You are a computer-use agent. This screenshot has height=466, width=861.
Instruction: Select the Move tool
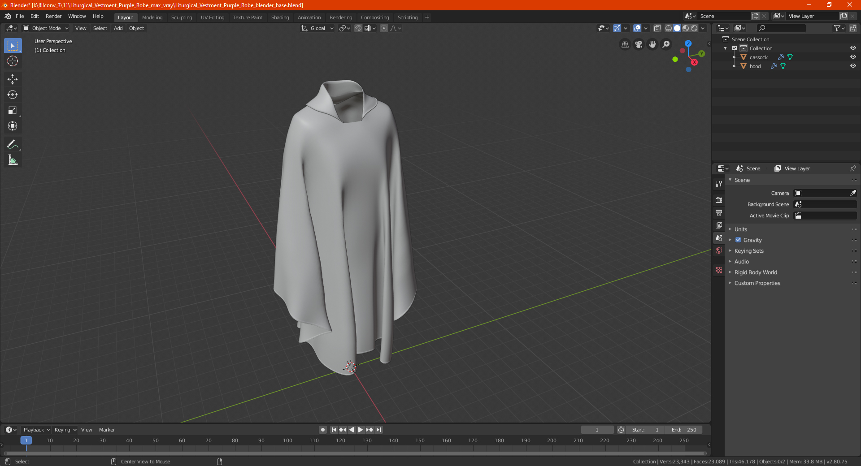click(13, 79)
